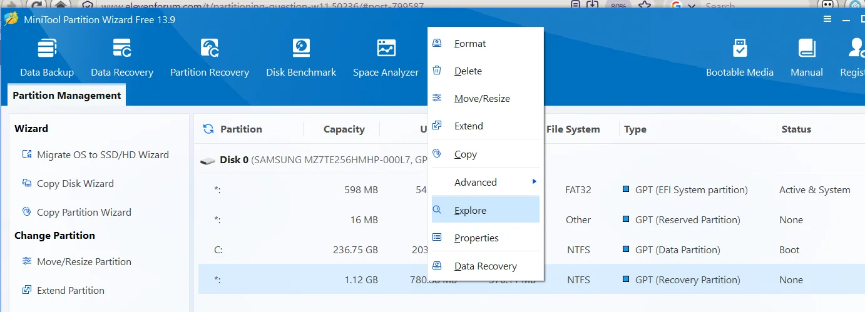Click GPT (Reserved Partition) type text
The height and width of the screenshot is (312, 865).
tap(688, 220)
